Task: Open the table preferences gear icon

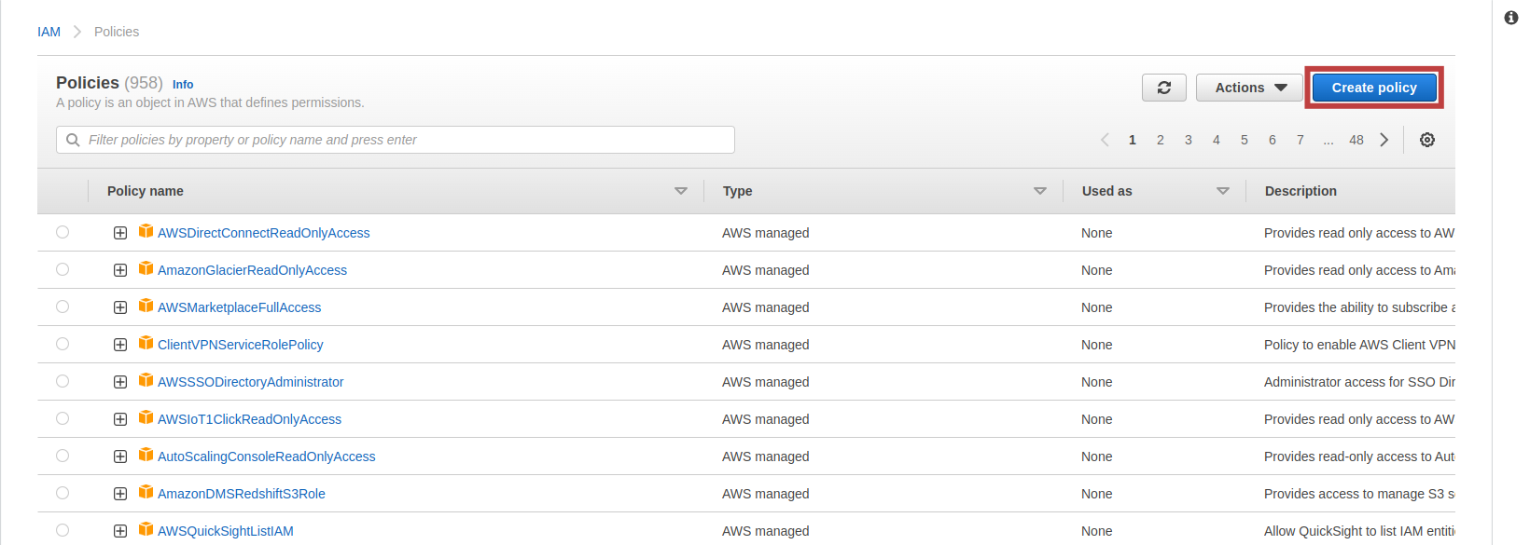Action: (1426, 140)
